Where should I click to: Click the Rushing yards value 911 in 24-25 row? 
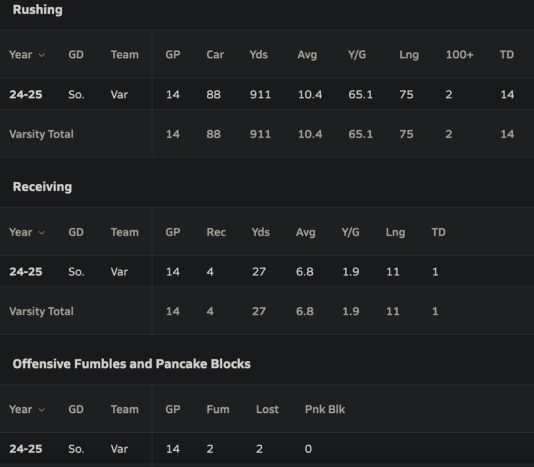coord(260,95)
